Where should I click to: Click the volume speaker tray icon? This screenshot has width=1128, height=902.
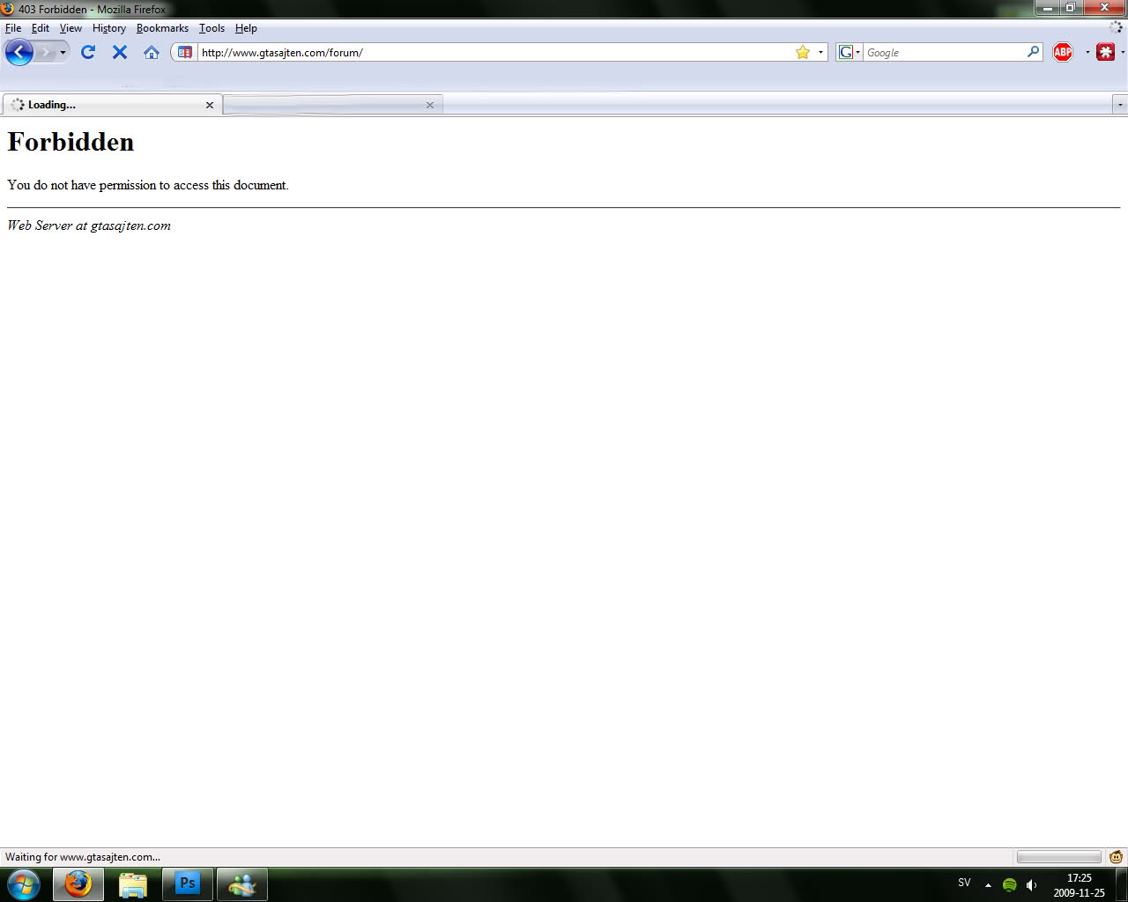[x=1031, y=885]
